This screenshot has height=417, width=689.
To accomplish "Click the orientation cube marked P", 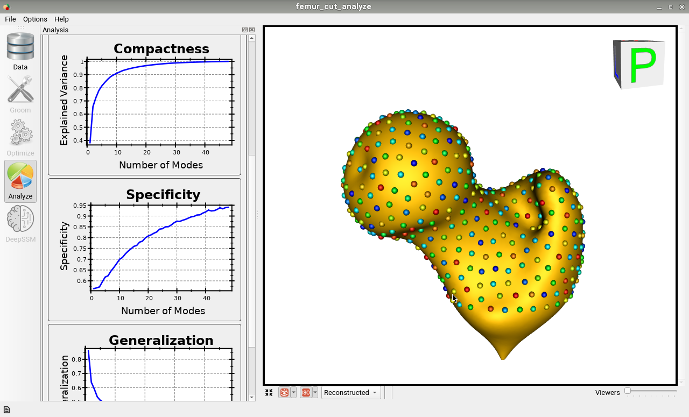I will click(x=639, y=64).
